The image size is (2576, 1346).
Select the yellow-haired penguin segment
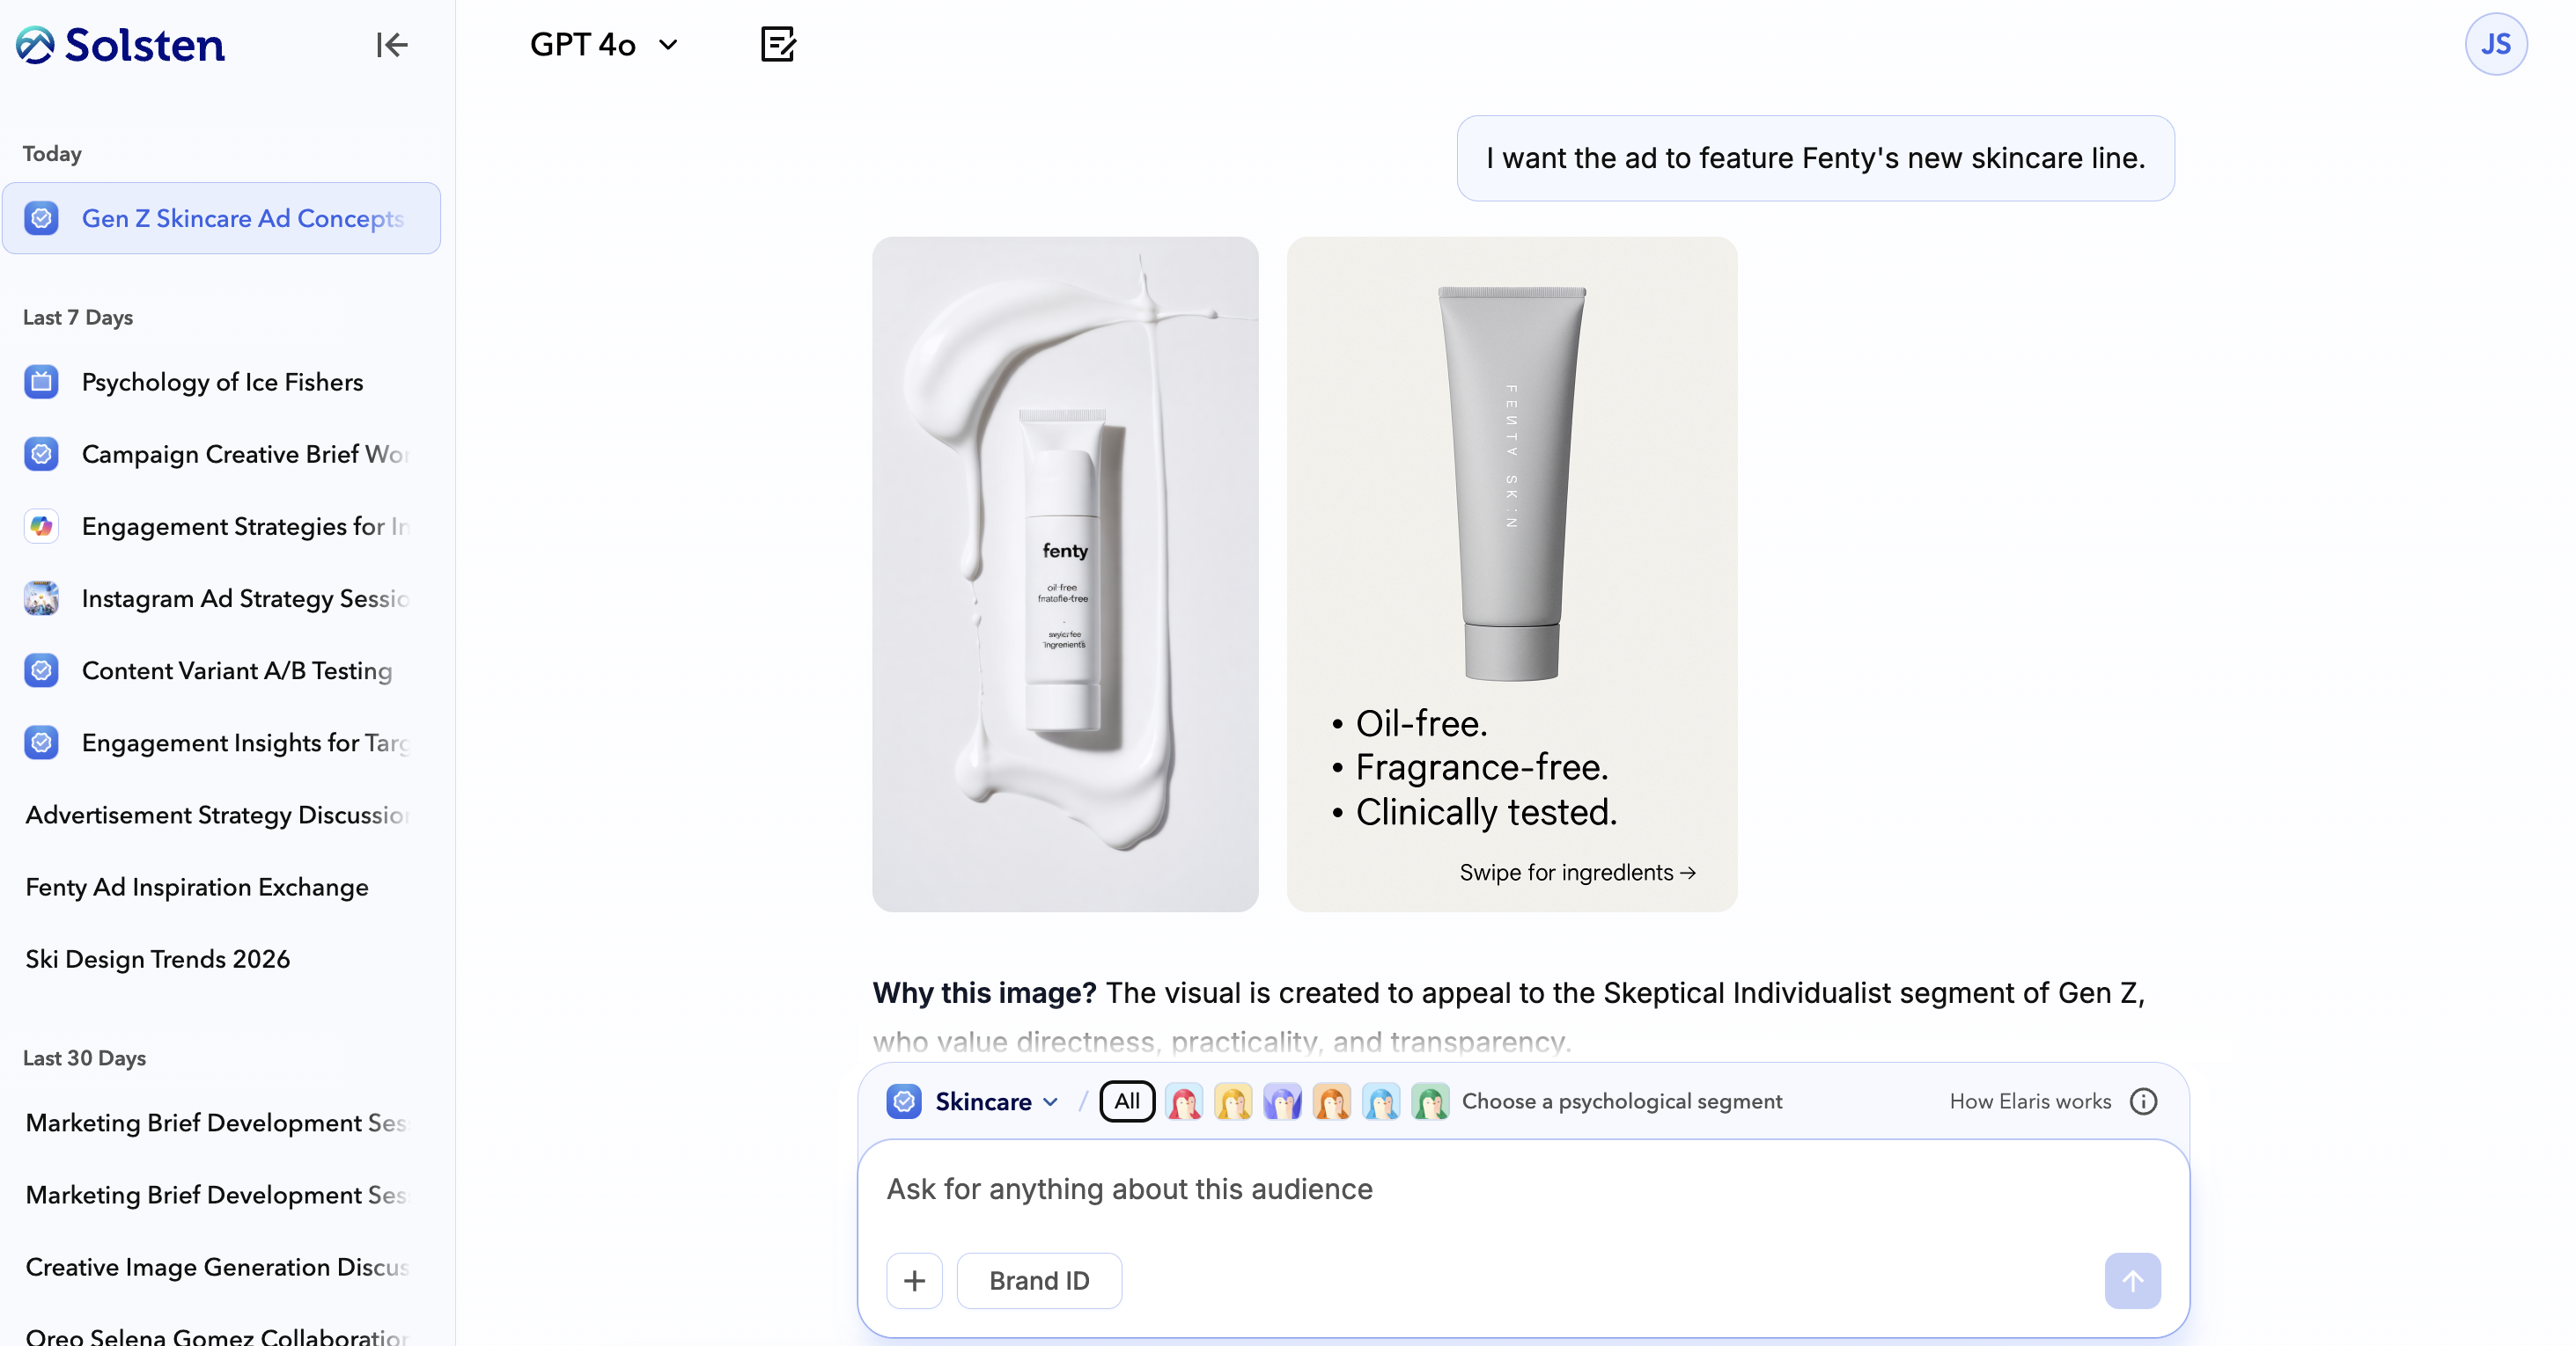(1233, 1101)
